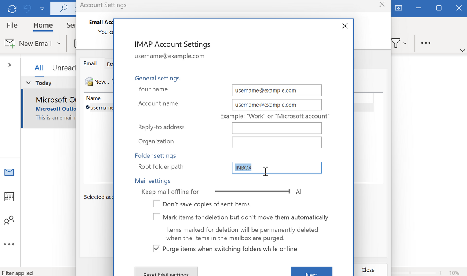
Task: Click the Send/Receive sync icon in title bar
Action: point(12,8)
